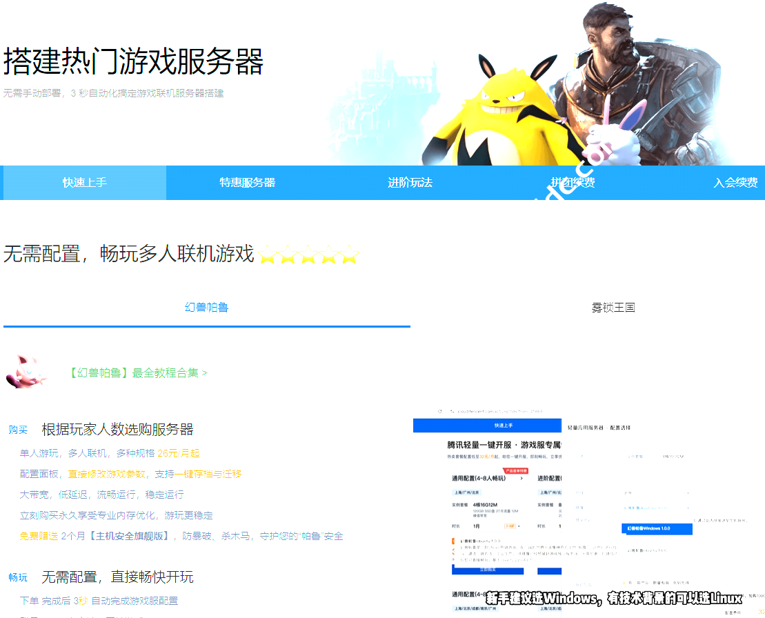Click the orange 0.9折 discount tag
Viewport: 765px width, 618px height.
(508, 526)
